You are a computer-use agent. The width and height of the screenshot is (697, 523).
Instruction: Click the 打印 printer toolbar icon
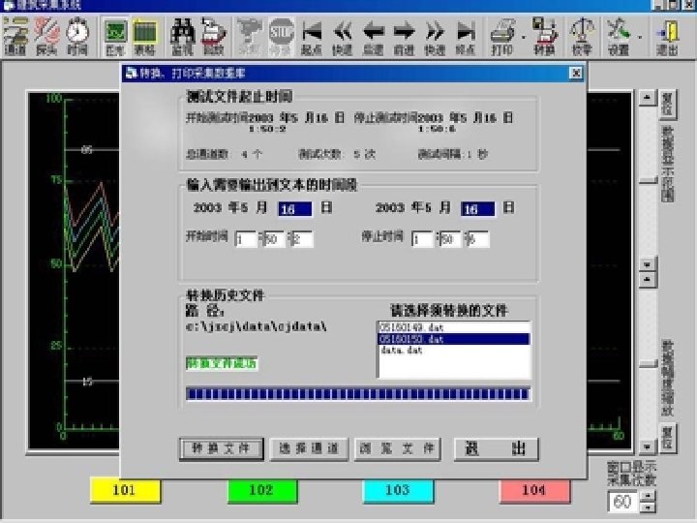point(502,37)
